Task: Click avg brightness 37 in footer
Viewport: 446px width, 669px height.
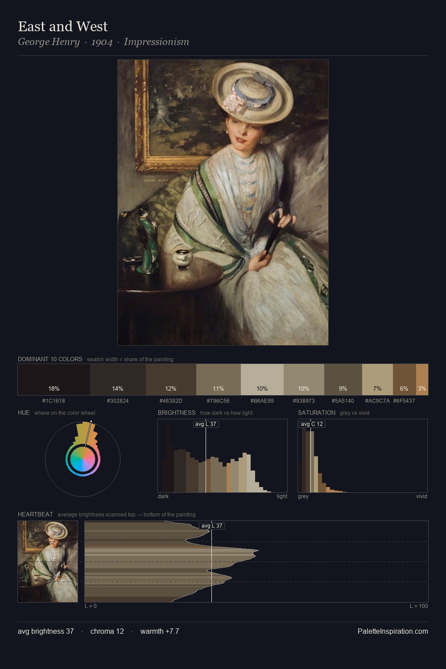Action: [46, 631]
